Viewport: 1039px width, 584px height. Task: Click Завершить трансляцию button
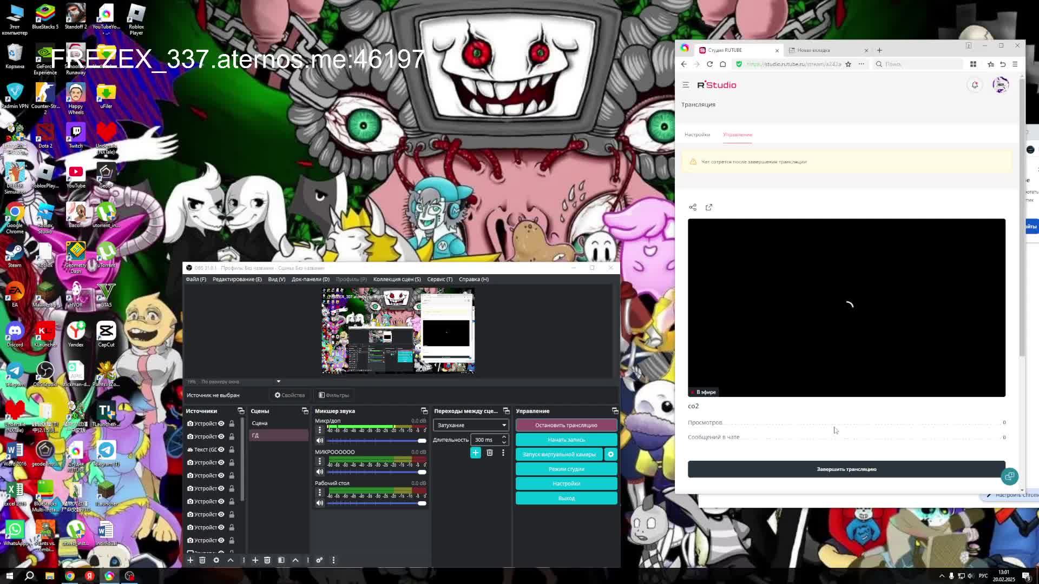(x=846, y=469)
